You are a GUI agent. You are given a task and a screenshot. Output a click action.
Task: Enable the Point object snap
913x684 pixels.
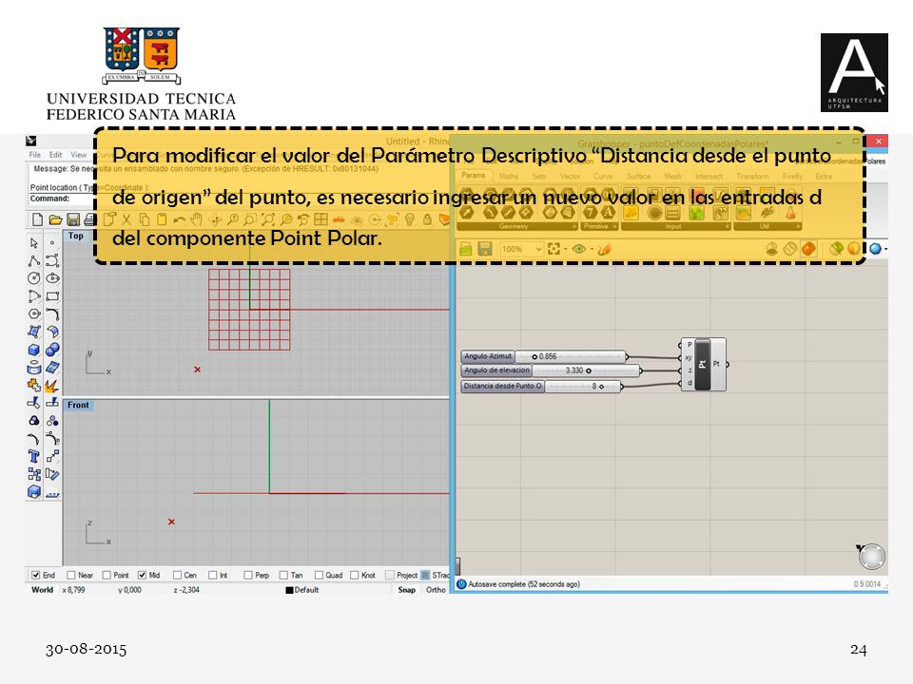[x=107, y=575]
